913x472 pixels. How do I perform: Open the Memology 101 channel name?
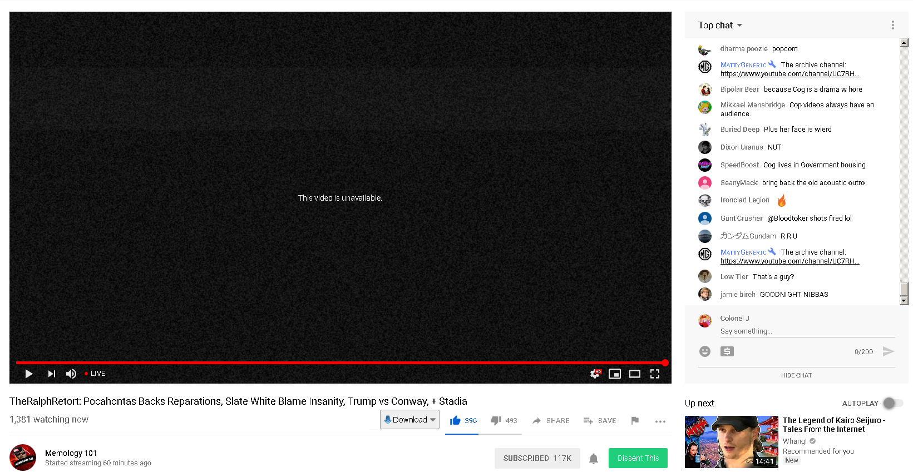coord(71,453)
